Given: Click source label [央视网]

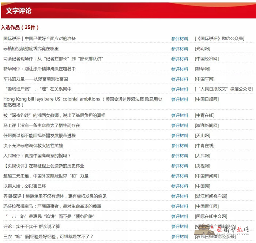Looking at the screenshot, I should point(203,166).
